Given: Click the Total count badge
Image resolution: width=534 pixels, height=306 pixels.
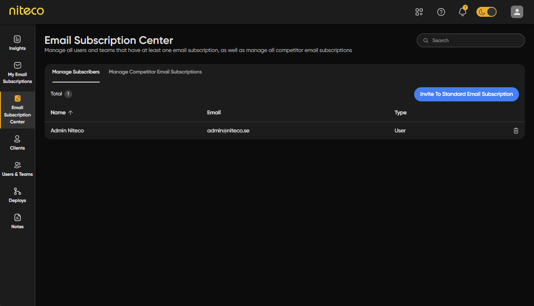Looking at the screenshot, I should click(x=68, y=94).
